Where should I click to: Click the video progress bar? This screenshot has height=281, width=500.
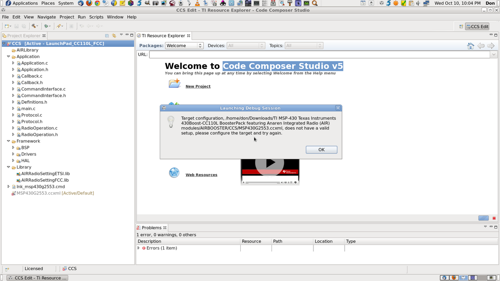pos(262,182)
